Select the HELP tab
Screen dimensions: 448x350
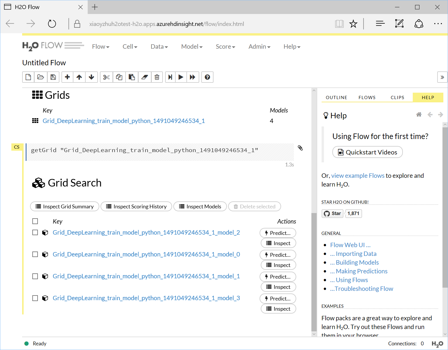pyautogui.click(x=428, y=97)
